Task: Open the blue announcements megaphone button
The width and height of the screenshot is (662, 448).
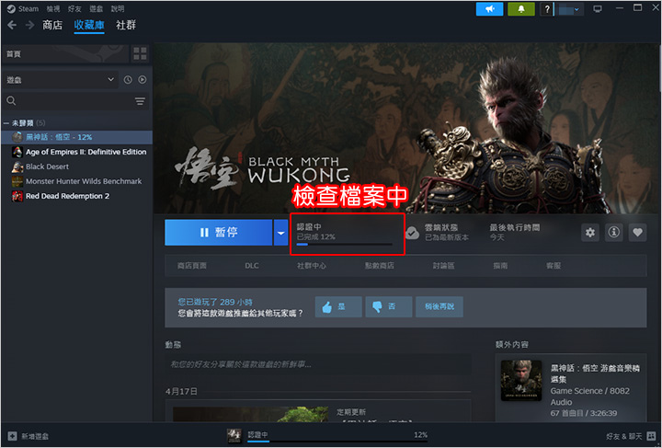Action: point(489,9)
